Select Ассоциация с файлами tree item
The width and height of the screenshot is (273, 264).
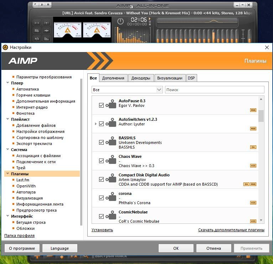(38, 156)
